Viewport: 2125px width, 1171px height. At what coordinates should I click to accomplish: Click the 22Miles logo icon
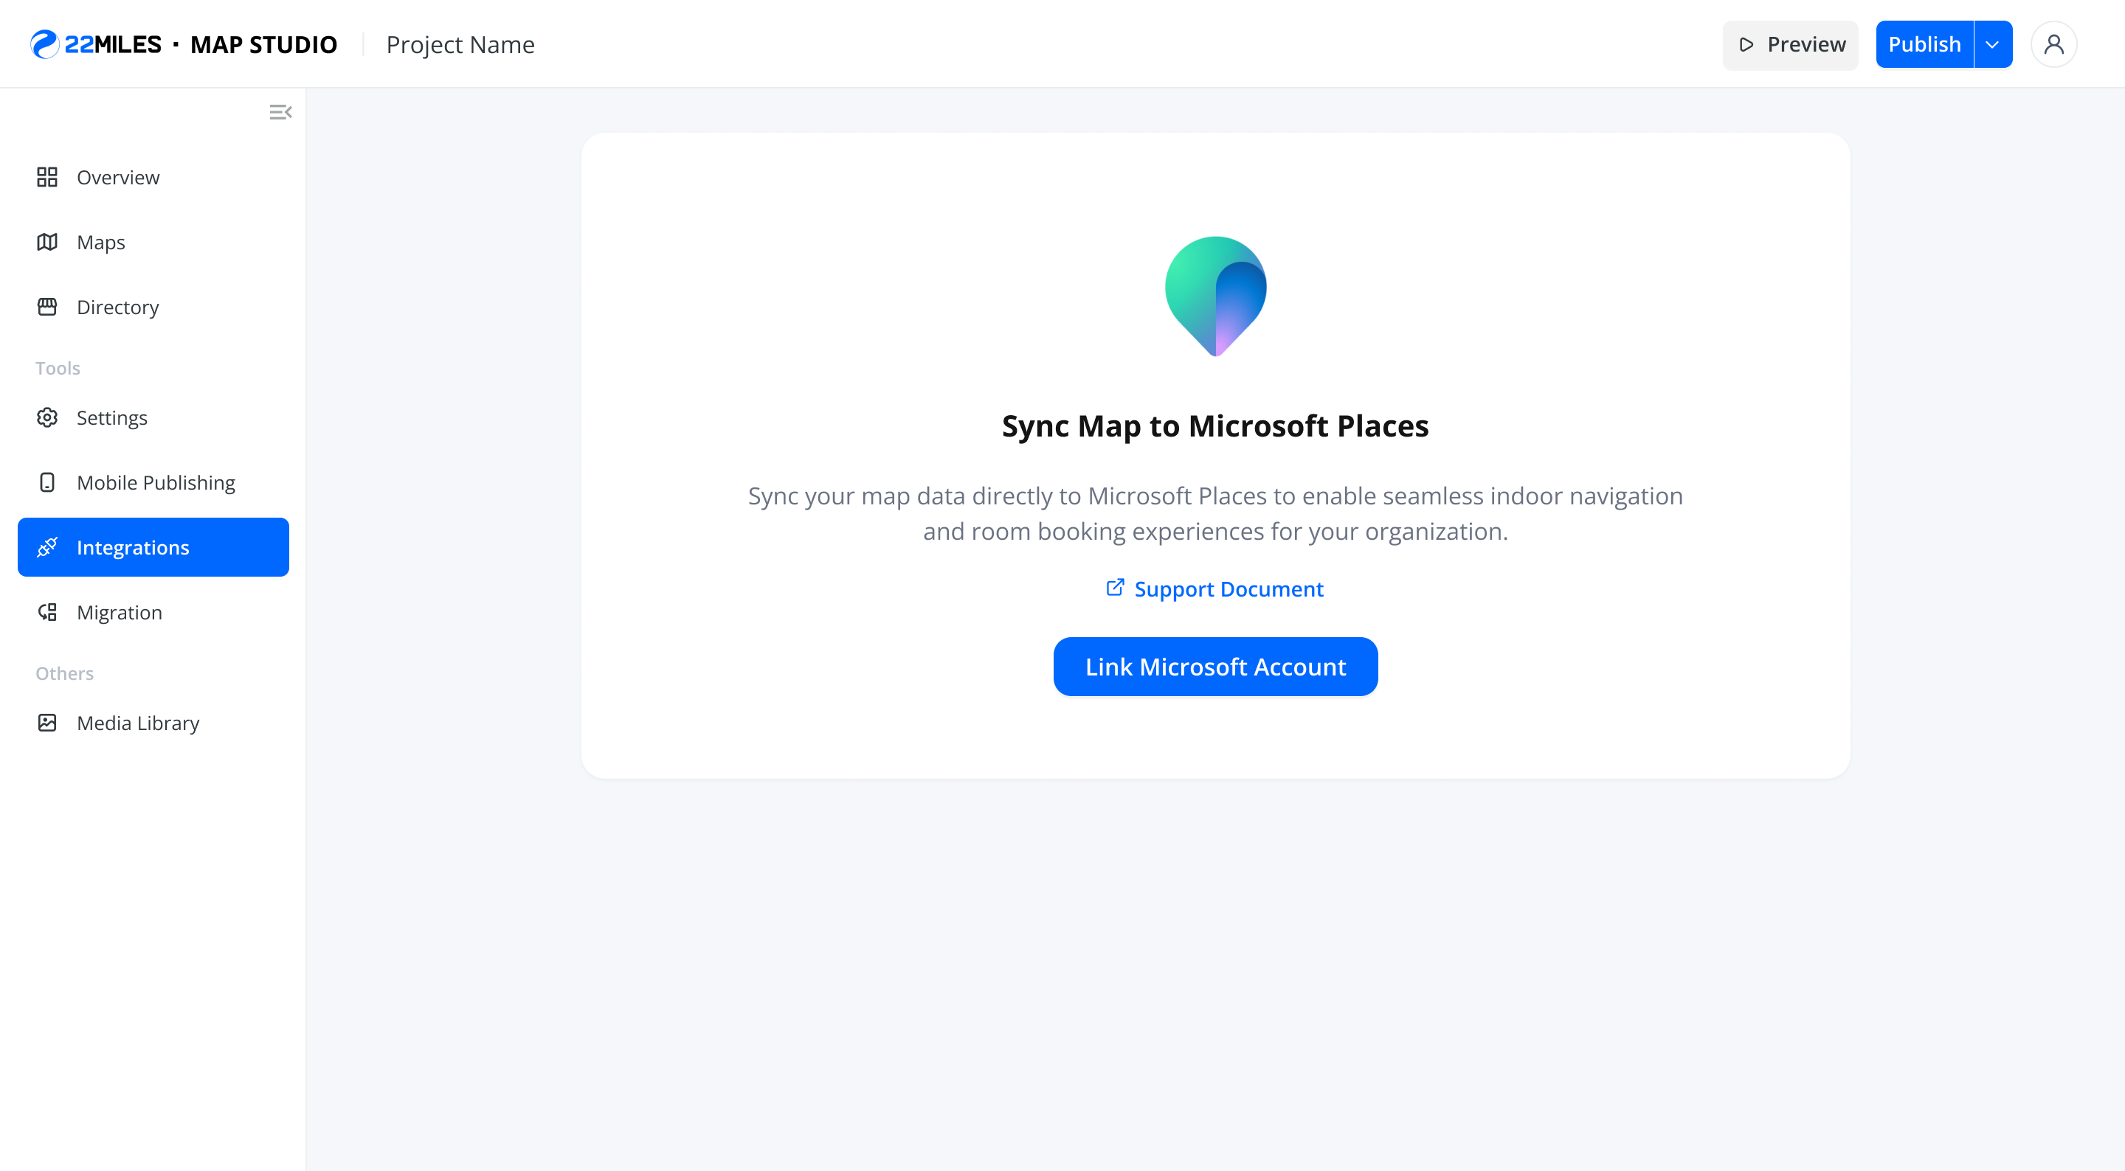point(44,44)
